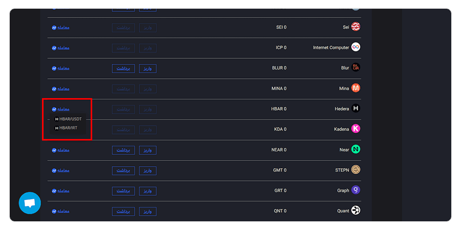Click the Quant coin logo icon
Image resolution: width=461 pixels, height=230 pixels.
356,211
